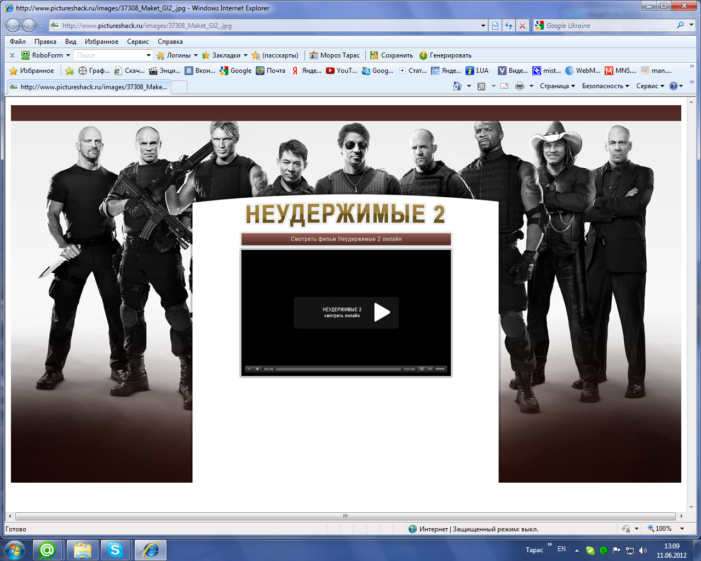The width and height of the screenshot is (701, 561).
Task: Open the Граф... favorites bookmark
Action: point(94,71)
